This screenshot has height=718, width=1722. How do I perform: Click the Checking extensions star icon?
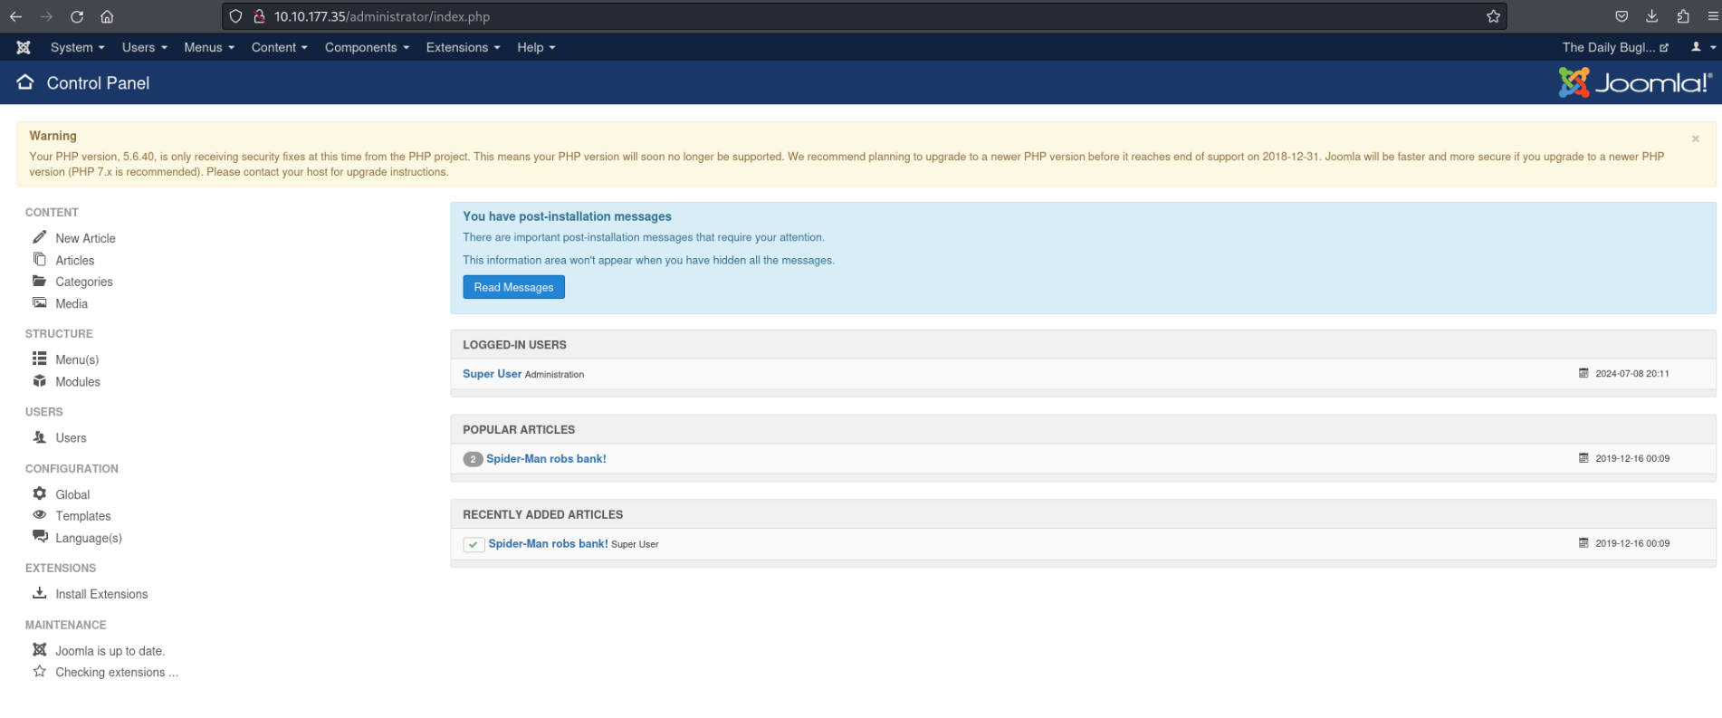40,671
